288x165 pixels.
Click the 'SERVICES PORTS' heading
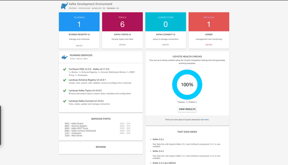(101, 119)
